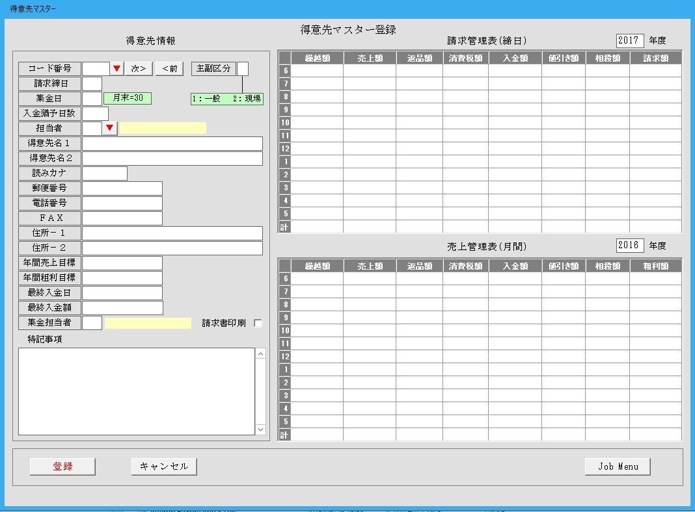This screenshot has width=695, height=512.
Task: Click the 最終入金額 field
Action: [x=123, y=308]
